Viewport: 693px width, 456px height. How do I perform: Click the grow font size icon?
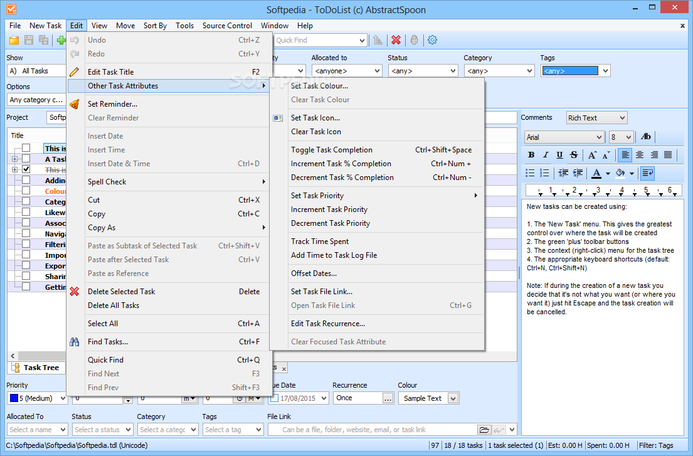(x=592, y=155)
